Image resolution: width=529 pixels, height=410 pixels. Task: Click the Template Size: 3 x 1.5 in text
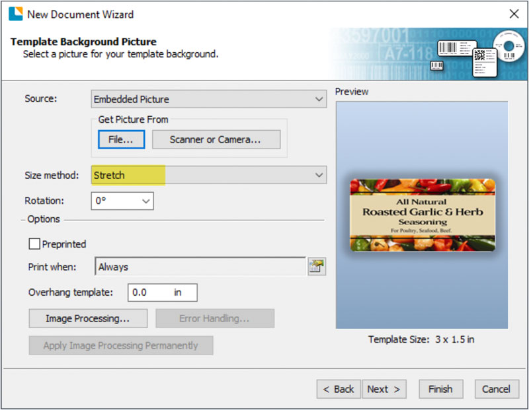421,339
